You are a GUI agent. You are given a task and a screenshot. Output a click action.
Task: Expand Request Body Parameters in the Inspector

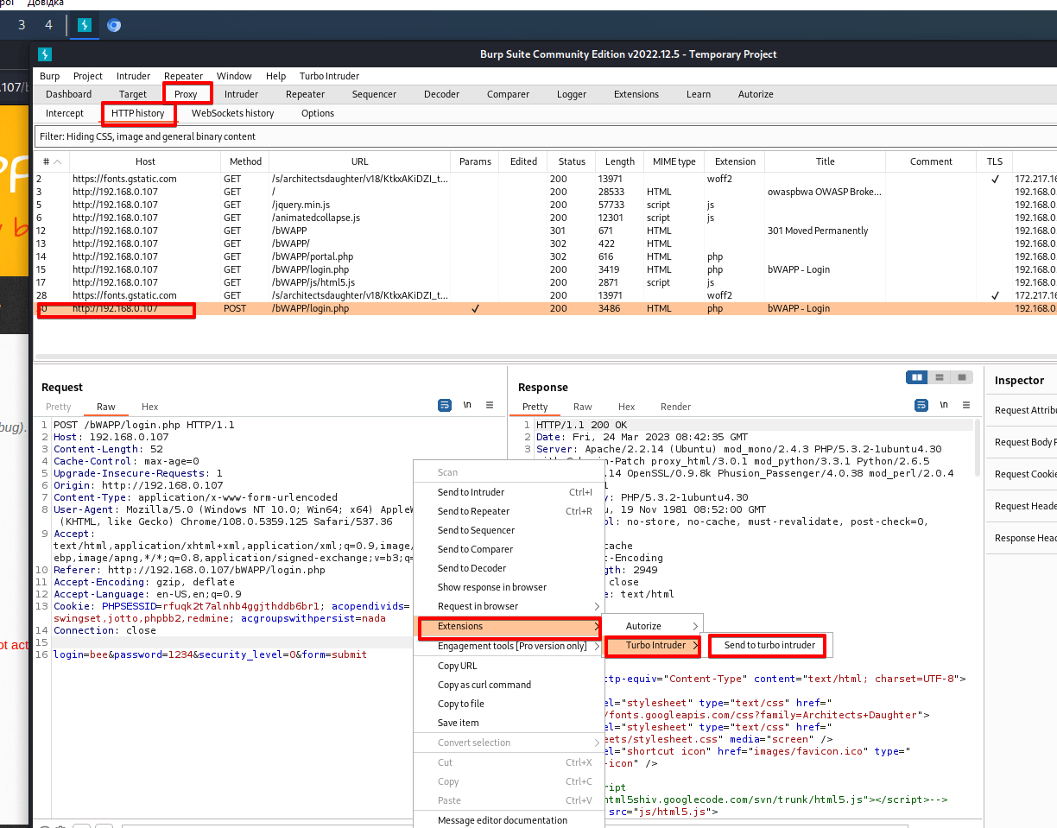(1025, 442)
